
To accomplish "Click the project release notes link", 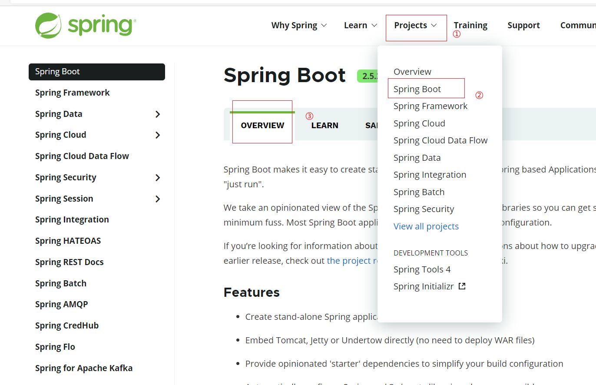I will pos(352,261).
